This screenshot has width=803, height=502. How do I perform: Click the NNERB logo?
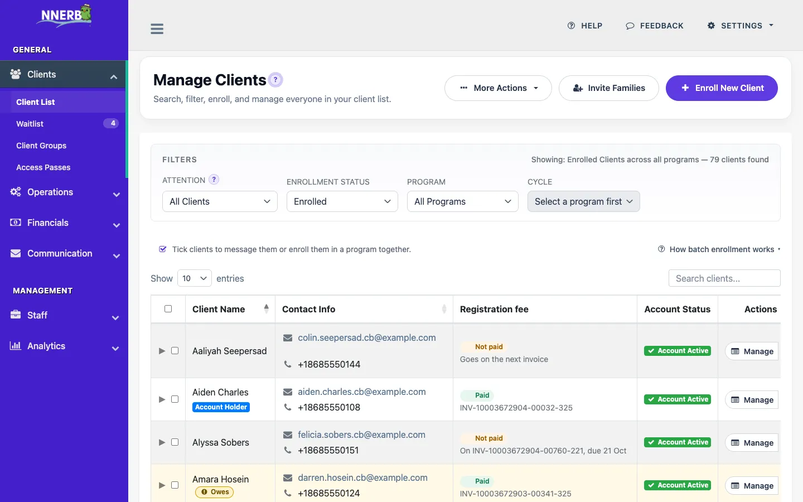coord(65,16)
